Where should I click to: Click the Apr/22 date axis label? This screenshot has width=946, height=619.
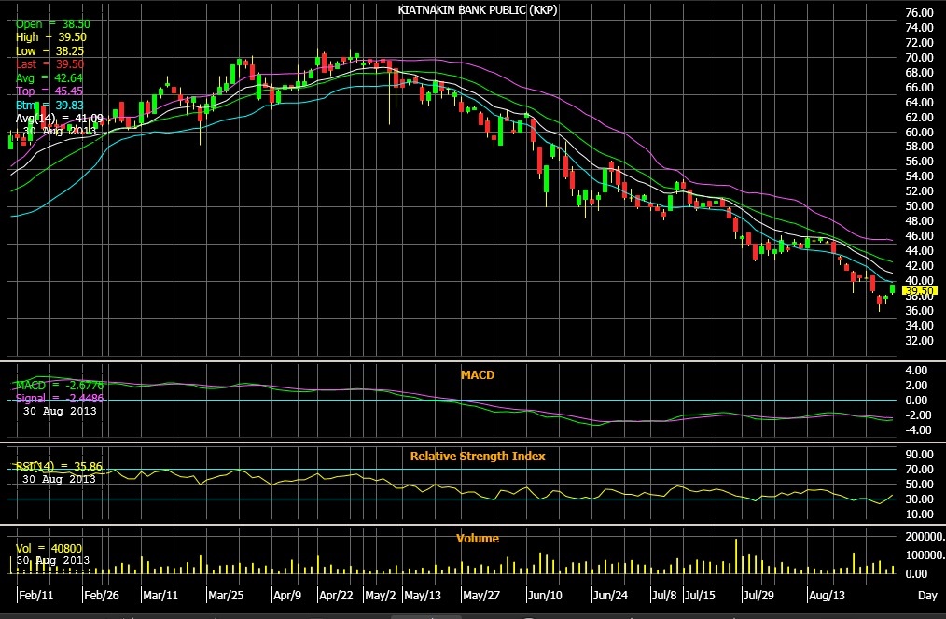336,596
